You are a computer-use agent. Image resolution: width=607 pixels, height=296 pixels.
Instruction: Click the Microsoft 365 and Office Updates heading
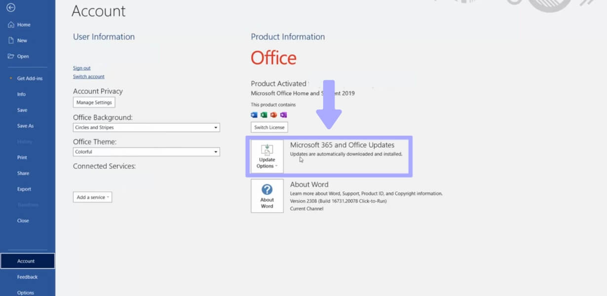342,145
